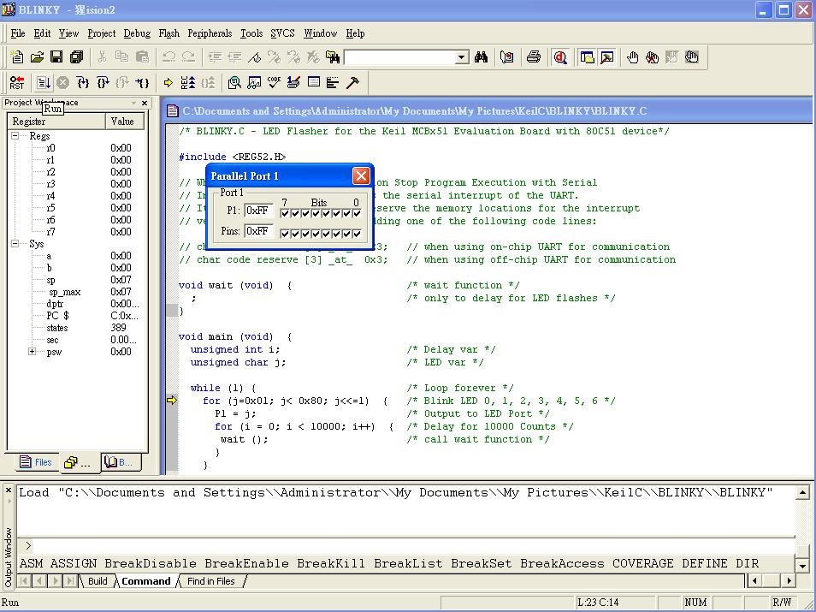Click the Show Next Statement yellow arrow
The width and height of the screenshot is (816, 612).
tap(168, 83)
